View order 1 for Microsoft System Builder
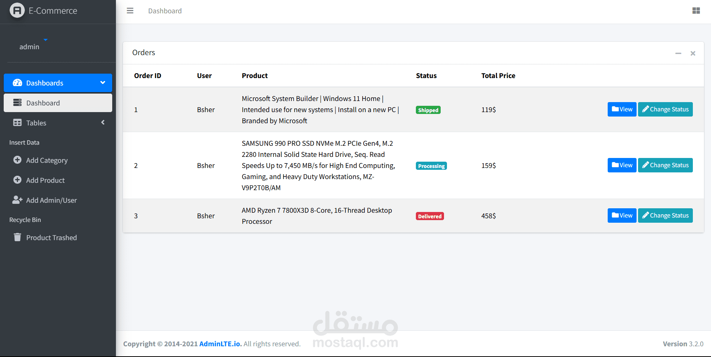711x357 pixels. pos(622,109)
